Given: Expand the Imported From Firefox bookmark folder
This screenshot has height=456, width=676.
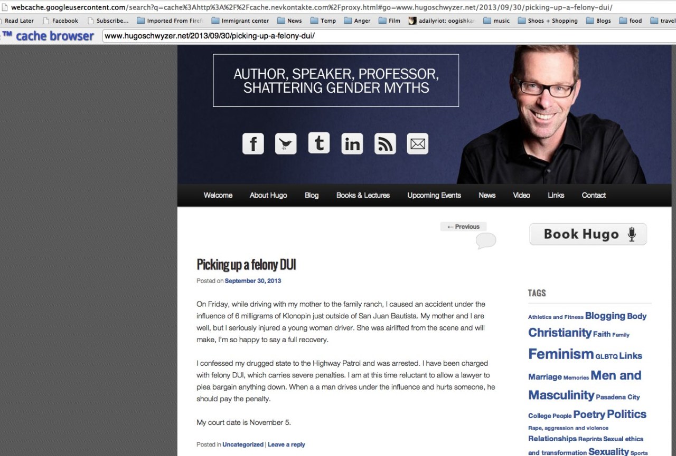Looking at the screenshot, I should click(170, 21).
